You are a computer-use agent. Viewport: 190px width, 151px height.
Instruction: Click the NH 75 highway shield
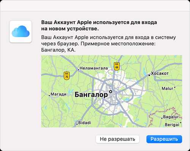click(x=66, y=75)
